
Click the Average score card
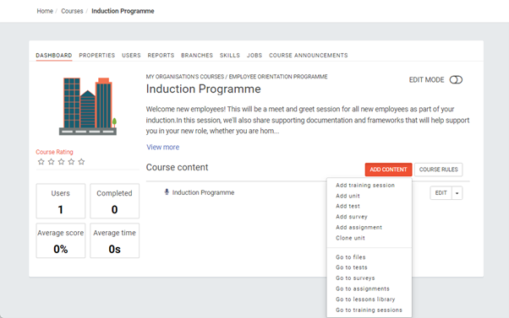[61, 240]
